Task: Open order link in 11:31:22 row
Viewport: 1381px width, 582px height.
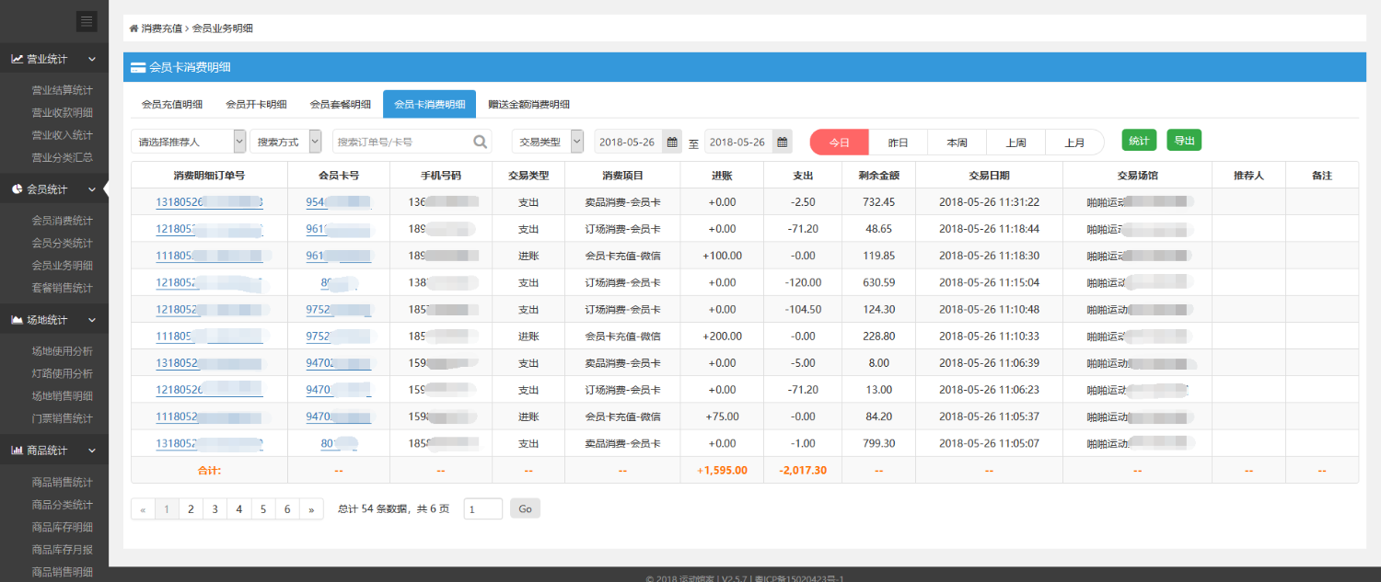Action: [x=209, y=202]
